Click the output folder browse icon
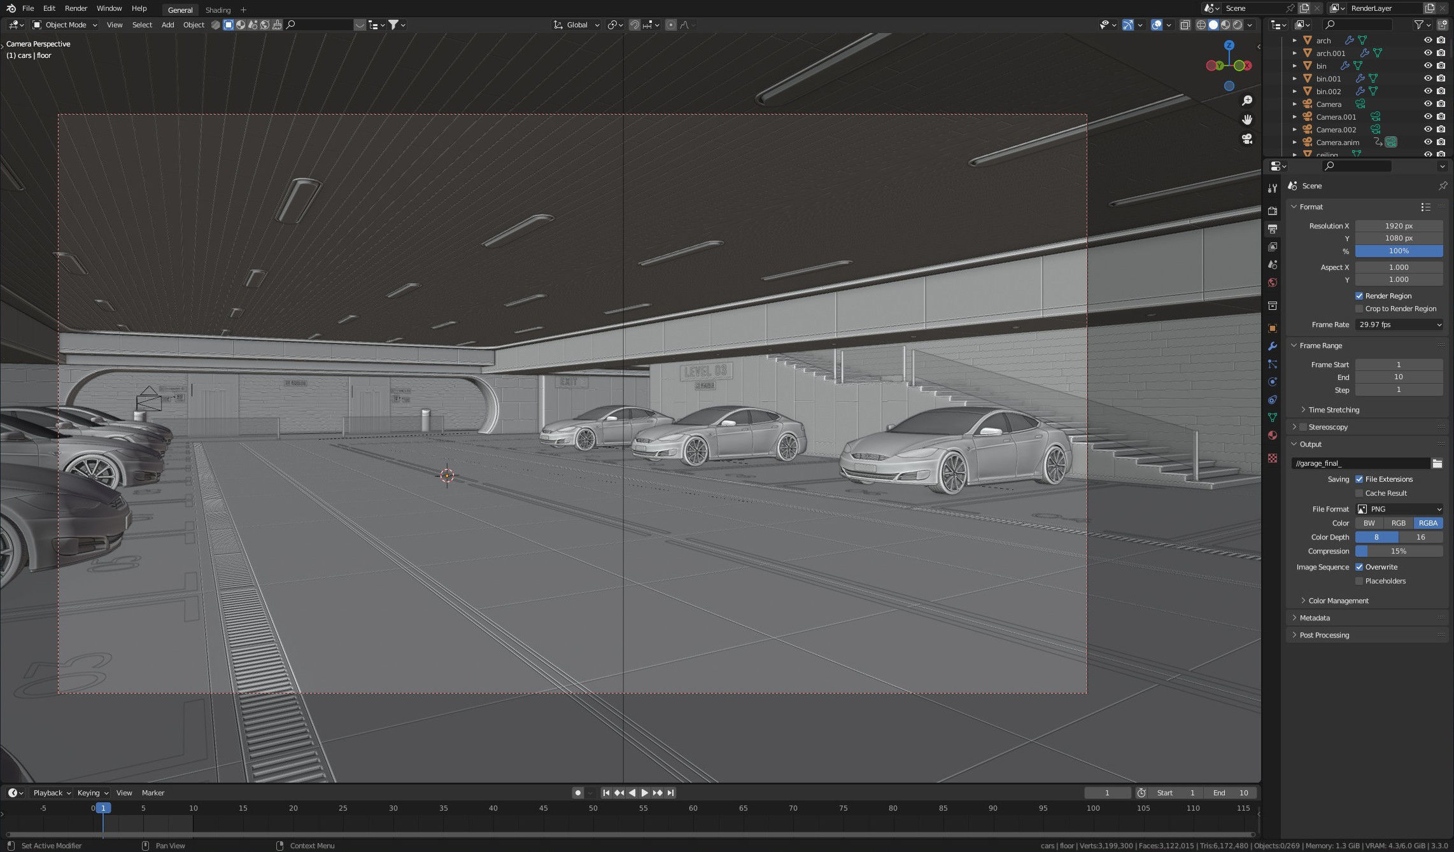This screenshot has height=852, width=1454. (1437, 463)
